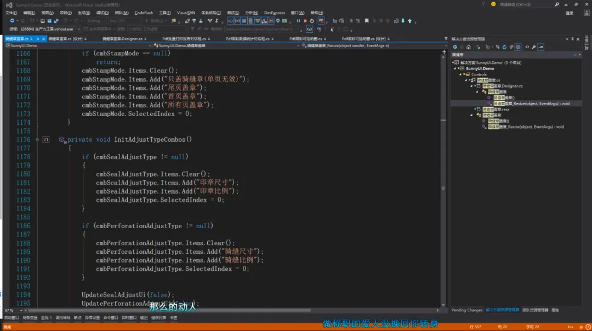The image size is (592, 331).
Task: Click the Home icon in Solution Explorer
Action: (469, 47)
